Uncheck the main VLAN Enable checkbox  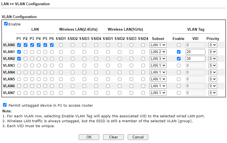(x=6, y=24)
